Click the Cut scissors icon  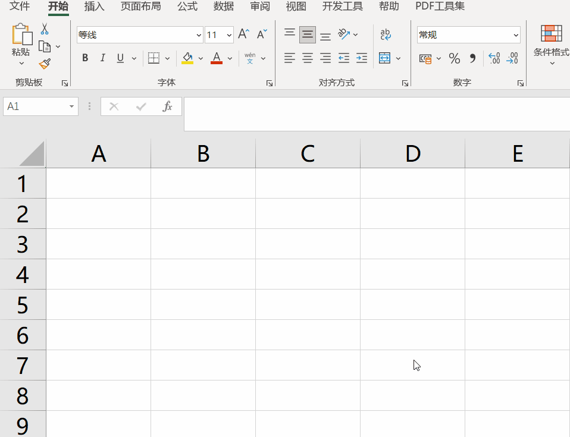[45, 29]
